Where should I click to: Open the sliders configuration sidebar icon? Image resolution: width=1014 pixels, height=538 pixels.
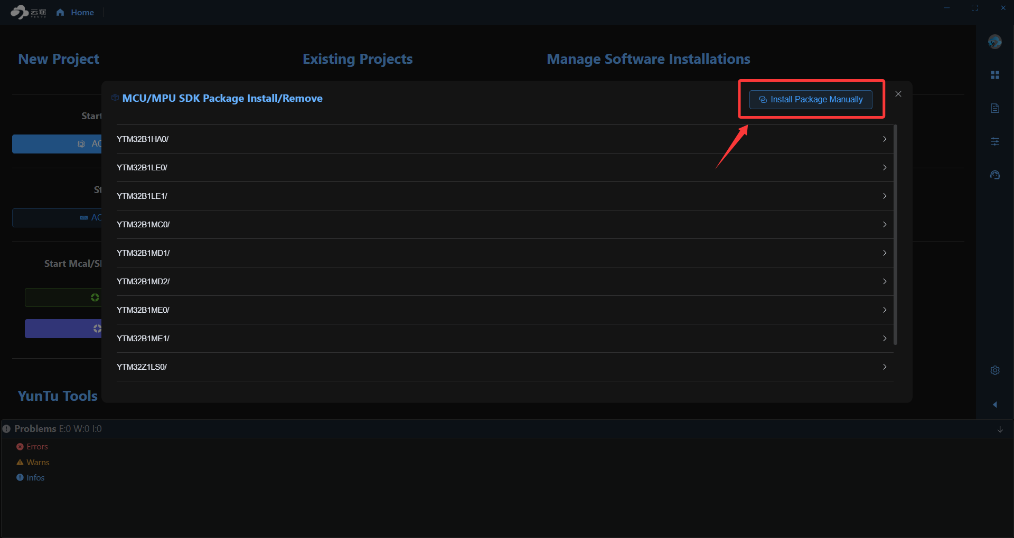(995, 141)
